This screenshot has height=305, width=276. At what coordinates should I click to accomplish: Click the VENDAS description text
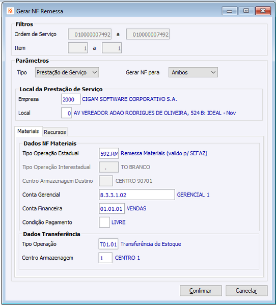136,209
